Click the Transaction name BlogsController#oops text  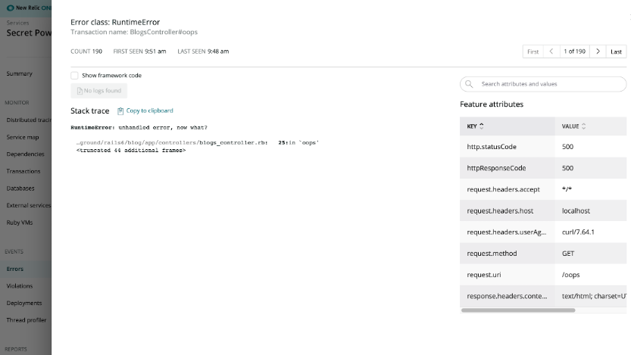click(x=134, y=32)
